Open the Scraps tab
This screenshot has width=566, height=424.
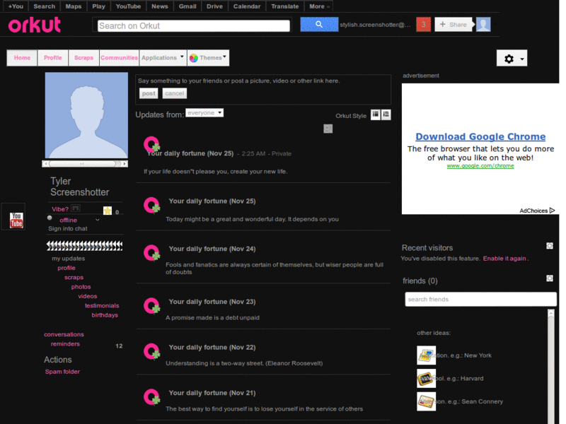coord(83,58)
